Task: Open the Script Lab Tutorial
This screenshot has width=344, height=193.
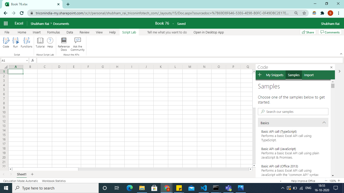Action: coord(40,43)
